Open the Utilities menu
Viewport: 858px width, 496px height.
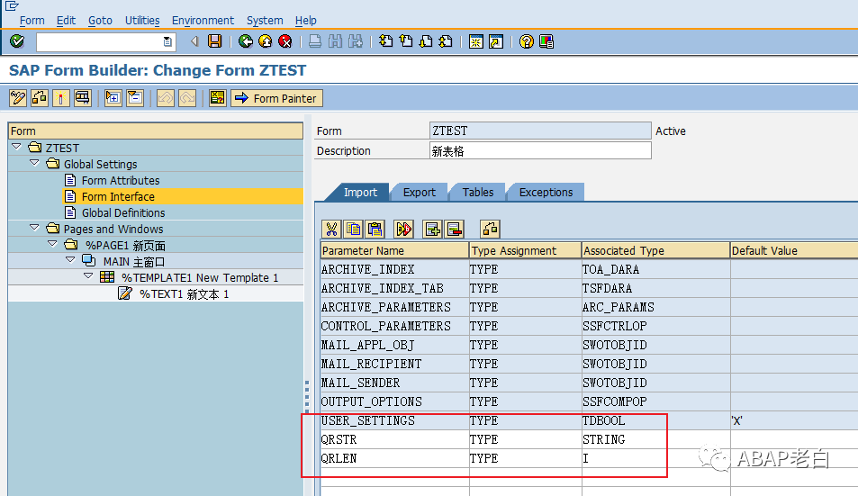coord(142,20)
